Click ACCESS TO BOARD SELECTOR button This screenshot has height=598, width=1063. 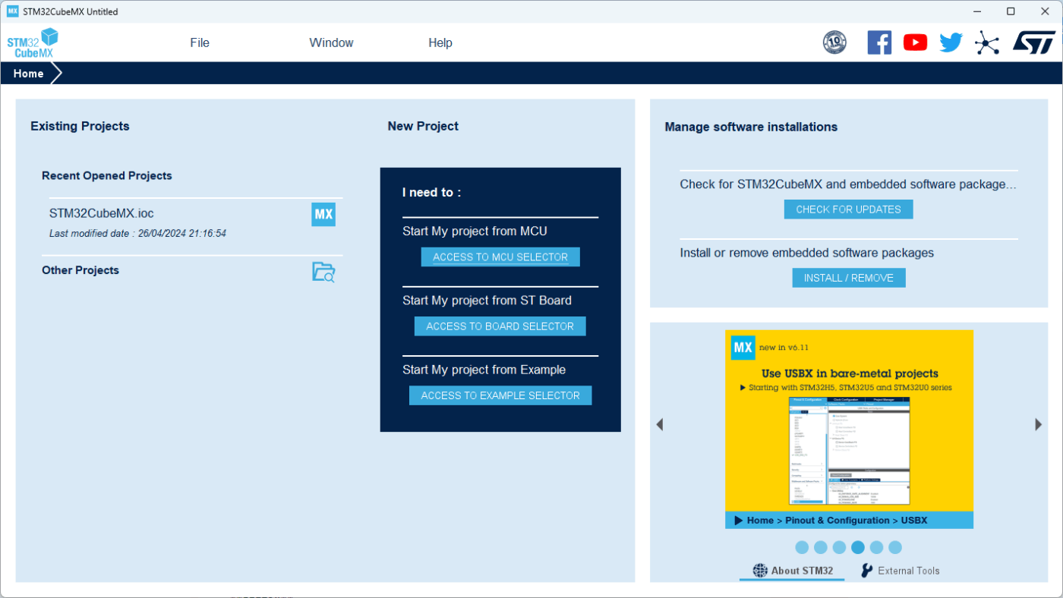(x=500, y=326)
